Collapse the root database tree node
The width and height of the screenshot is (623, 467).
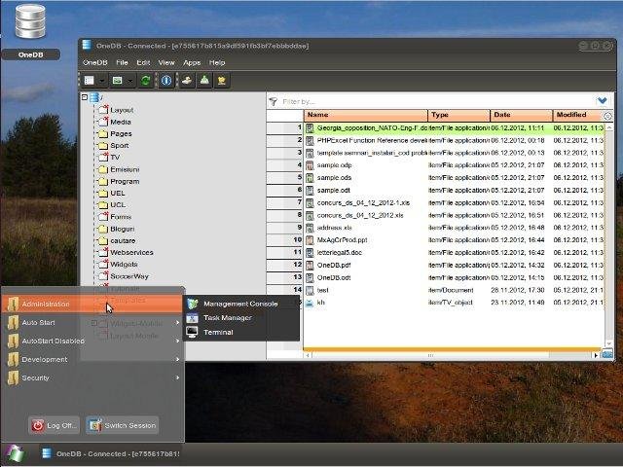86,97
